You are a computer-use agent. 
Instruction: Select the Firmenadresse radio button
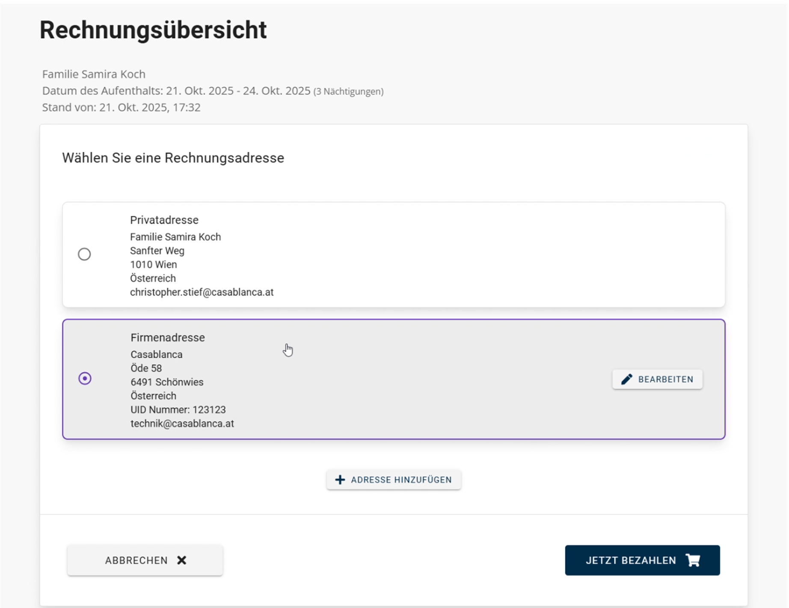coord(85,379)
